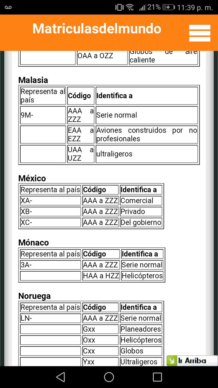Tap the voicemail icon in status bar

point(8,7)
